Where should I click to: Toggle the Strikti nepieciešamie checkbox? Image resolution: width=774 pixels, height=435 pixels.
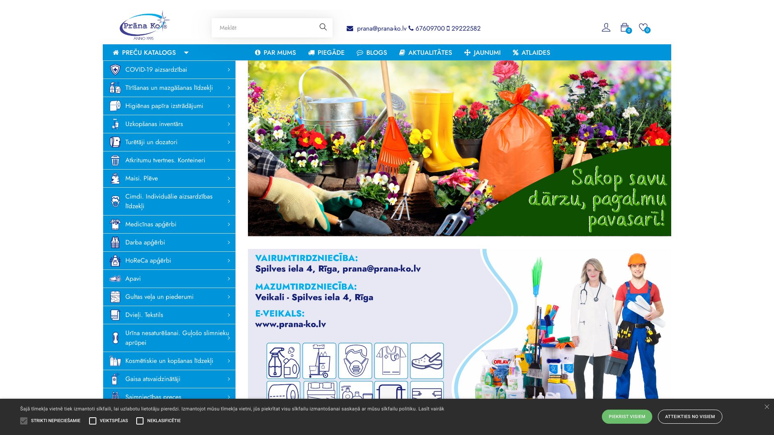[x=24, y=421]
